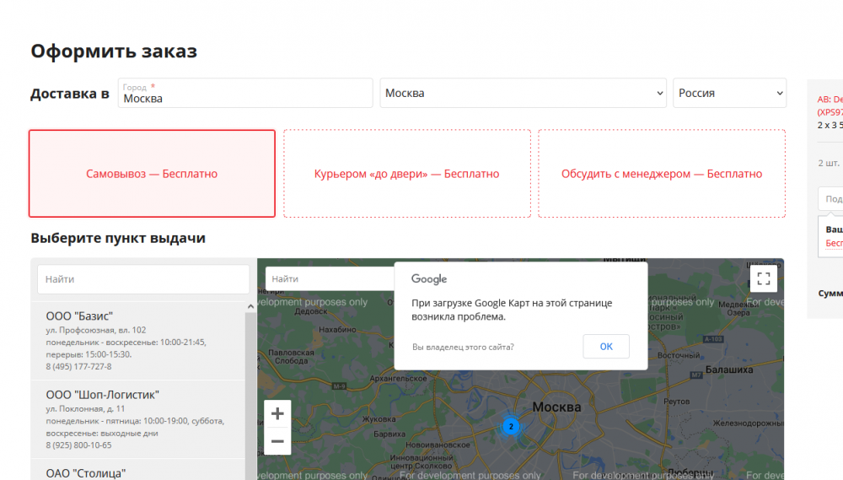Open the Россия country dropdown
This screenshot has width=843, height=480.
pyautogui.click(x=728, y=94)
